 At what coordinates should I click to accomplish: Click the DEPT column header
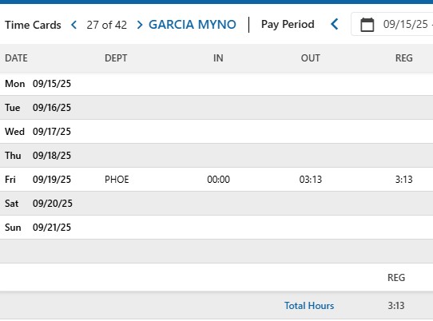(x=116, y=58)
